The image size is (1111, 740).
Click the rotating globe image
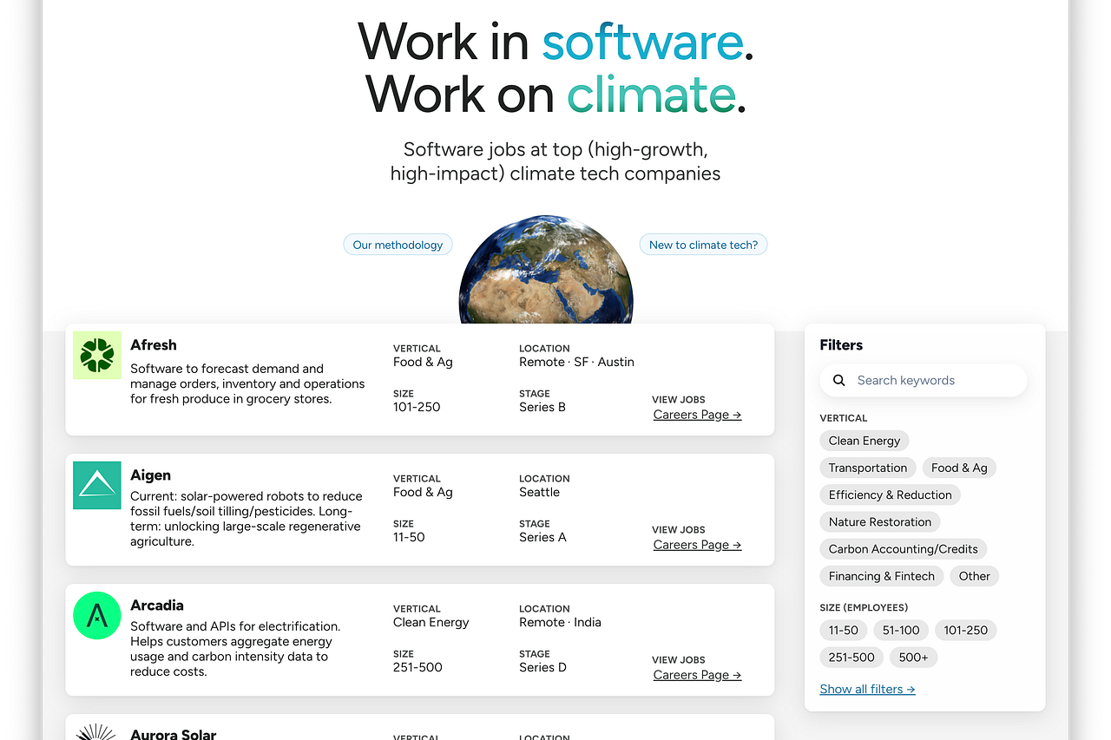546,271
